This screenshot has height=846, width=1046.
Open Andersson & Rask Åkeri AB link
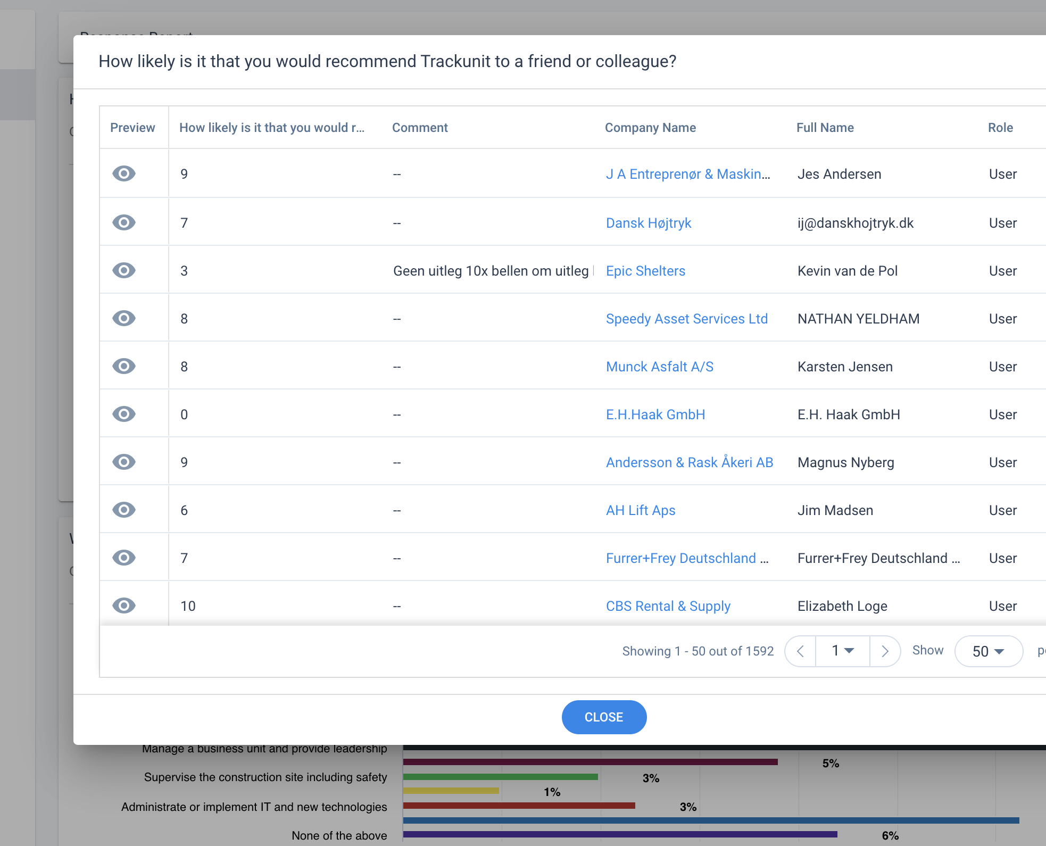[690, 462]
